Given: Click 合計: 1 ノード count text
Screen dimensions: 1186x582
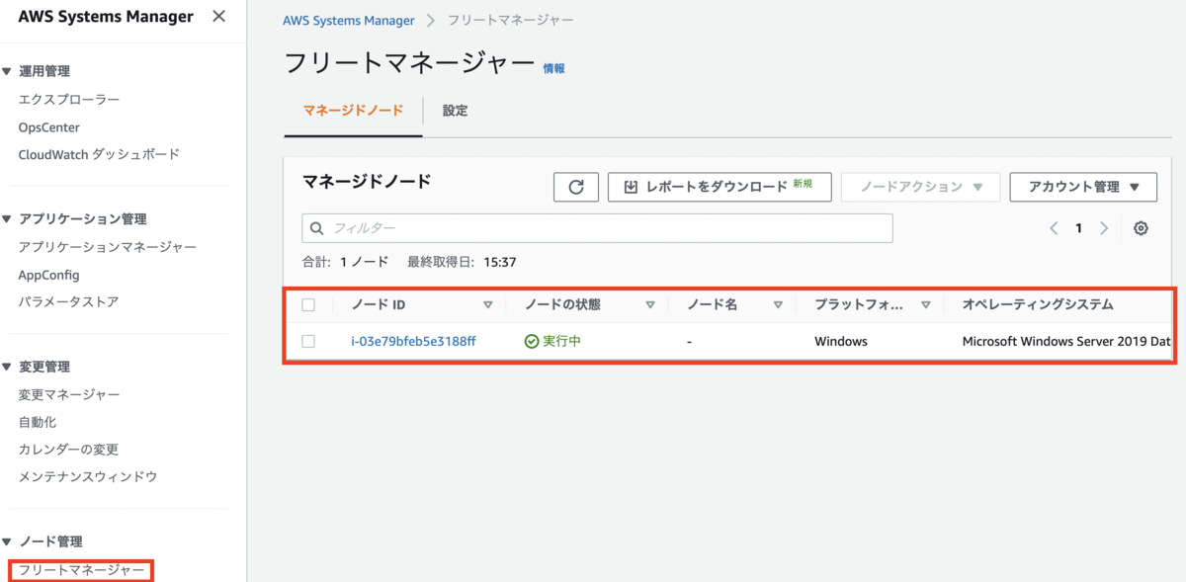Looking at the screenshot, I should coord(345,263).
